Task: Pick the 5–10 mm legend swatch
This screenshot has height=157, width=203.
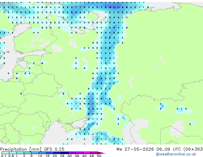Action: click(x=35, y=153)
